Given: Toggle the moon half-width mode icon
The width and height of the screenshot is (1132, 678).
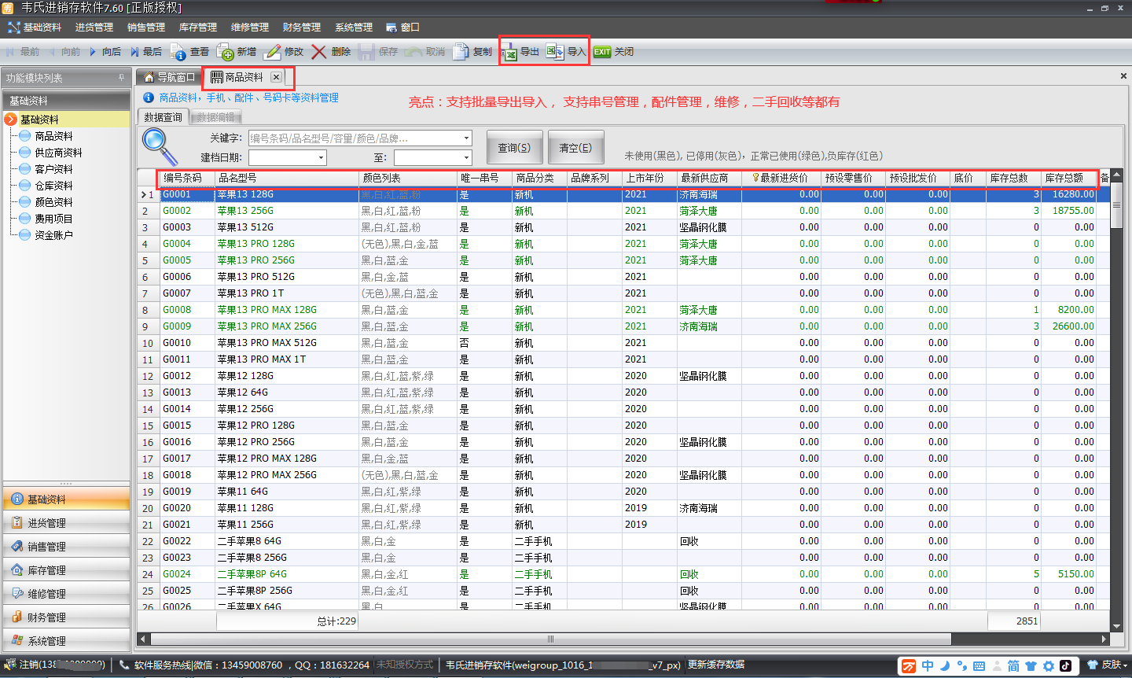Looking at the screenshot, I should coord(945,665).
